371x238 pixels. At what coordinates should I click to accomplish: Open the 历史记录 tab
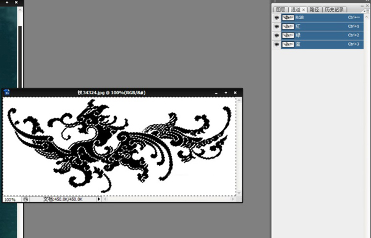tap(334, 9)
